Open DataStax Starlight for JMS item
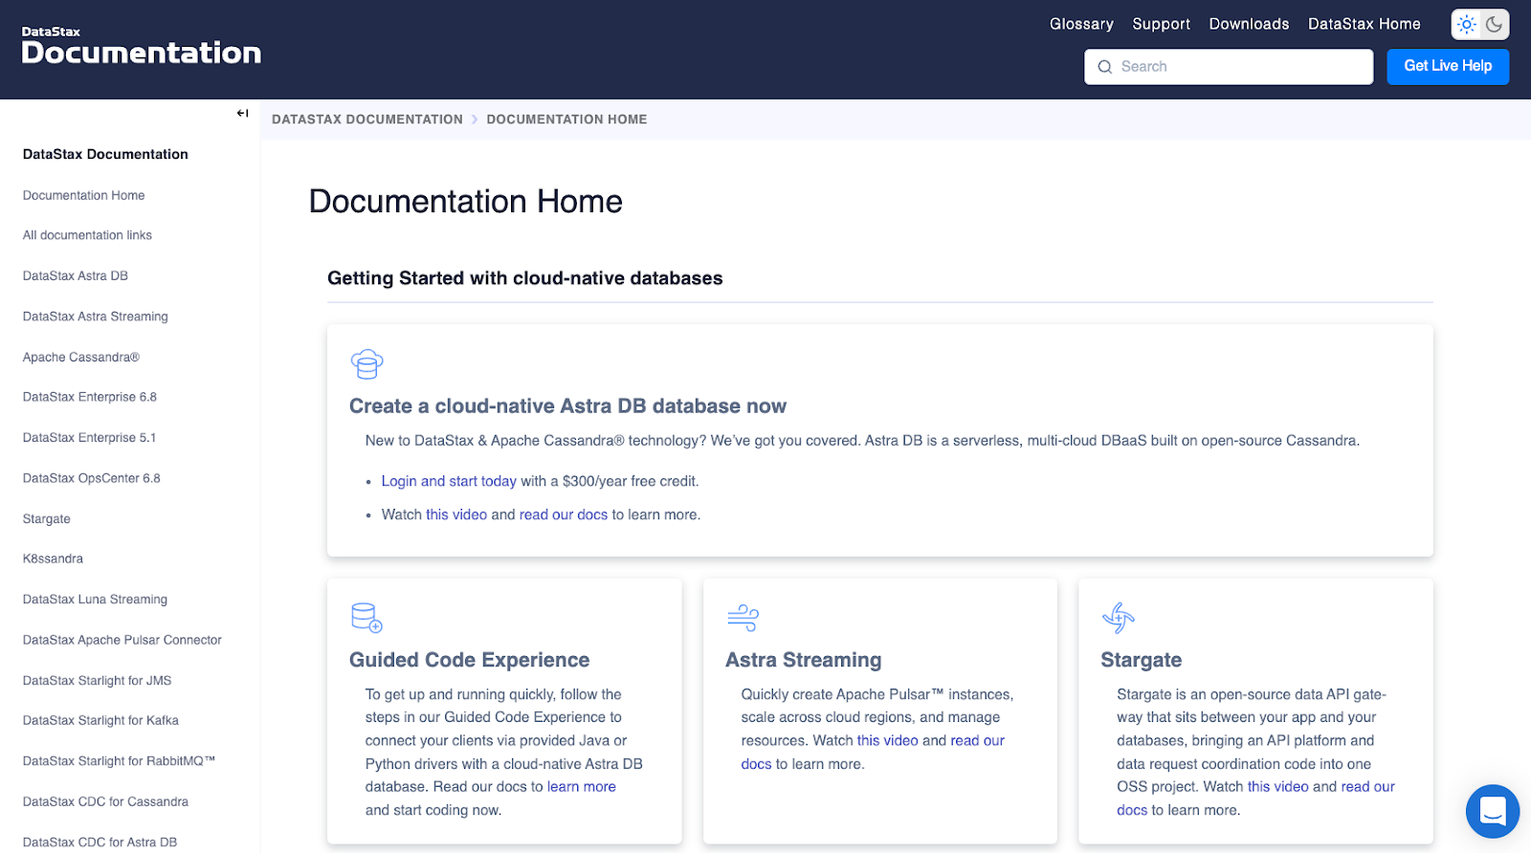Screen dimensions: 1531x853 (98, 681)
